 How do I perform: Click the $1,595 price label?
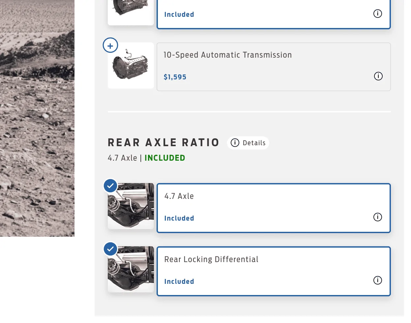[175, 77]
